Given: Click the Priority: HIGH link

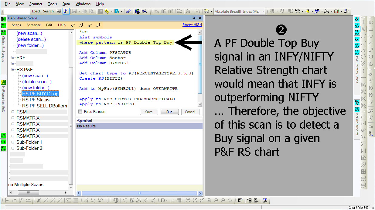Looking at the screenshot, I should tap(192, 25).
